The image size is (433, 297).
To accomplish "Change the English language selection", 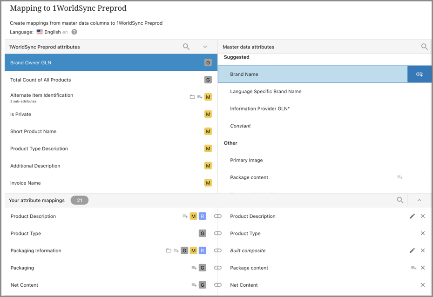I will pyautogui.click(x=52, y=32).
